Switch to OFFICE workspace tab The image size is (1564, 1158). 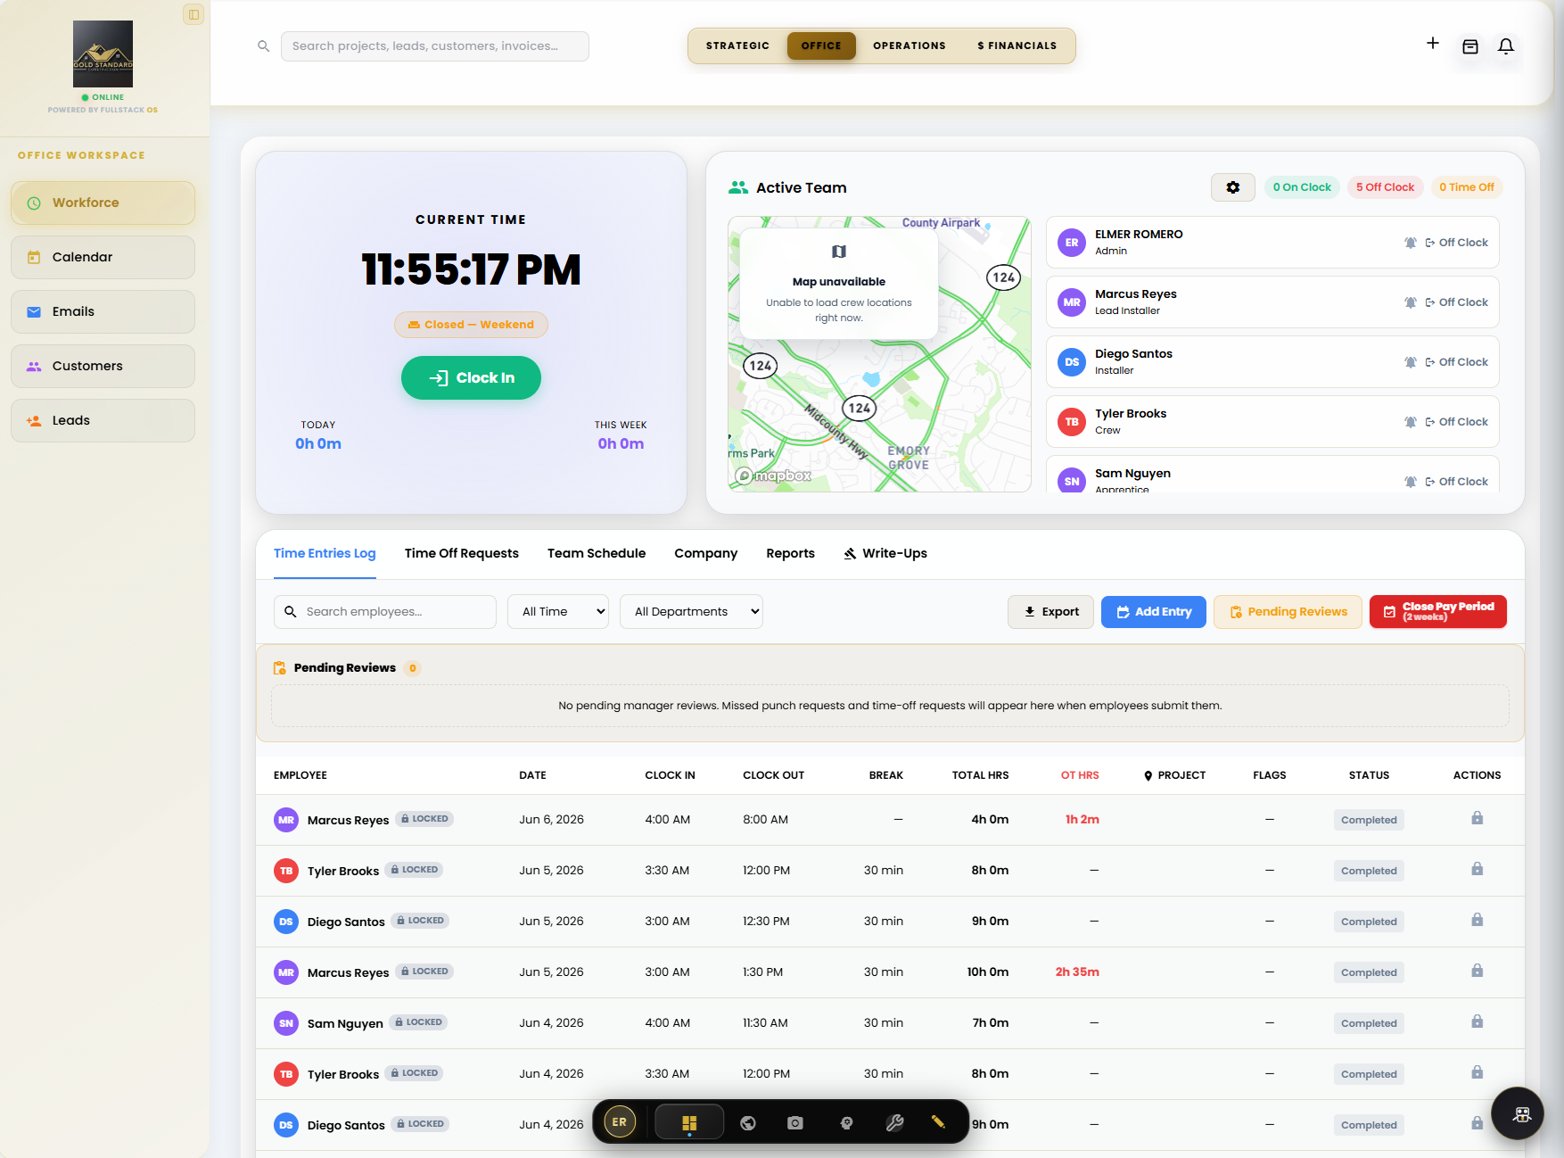click(821, 45)
